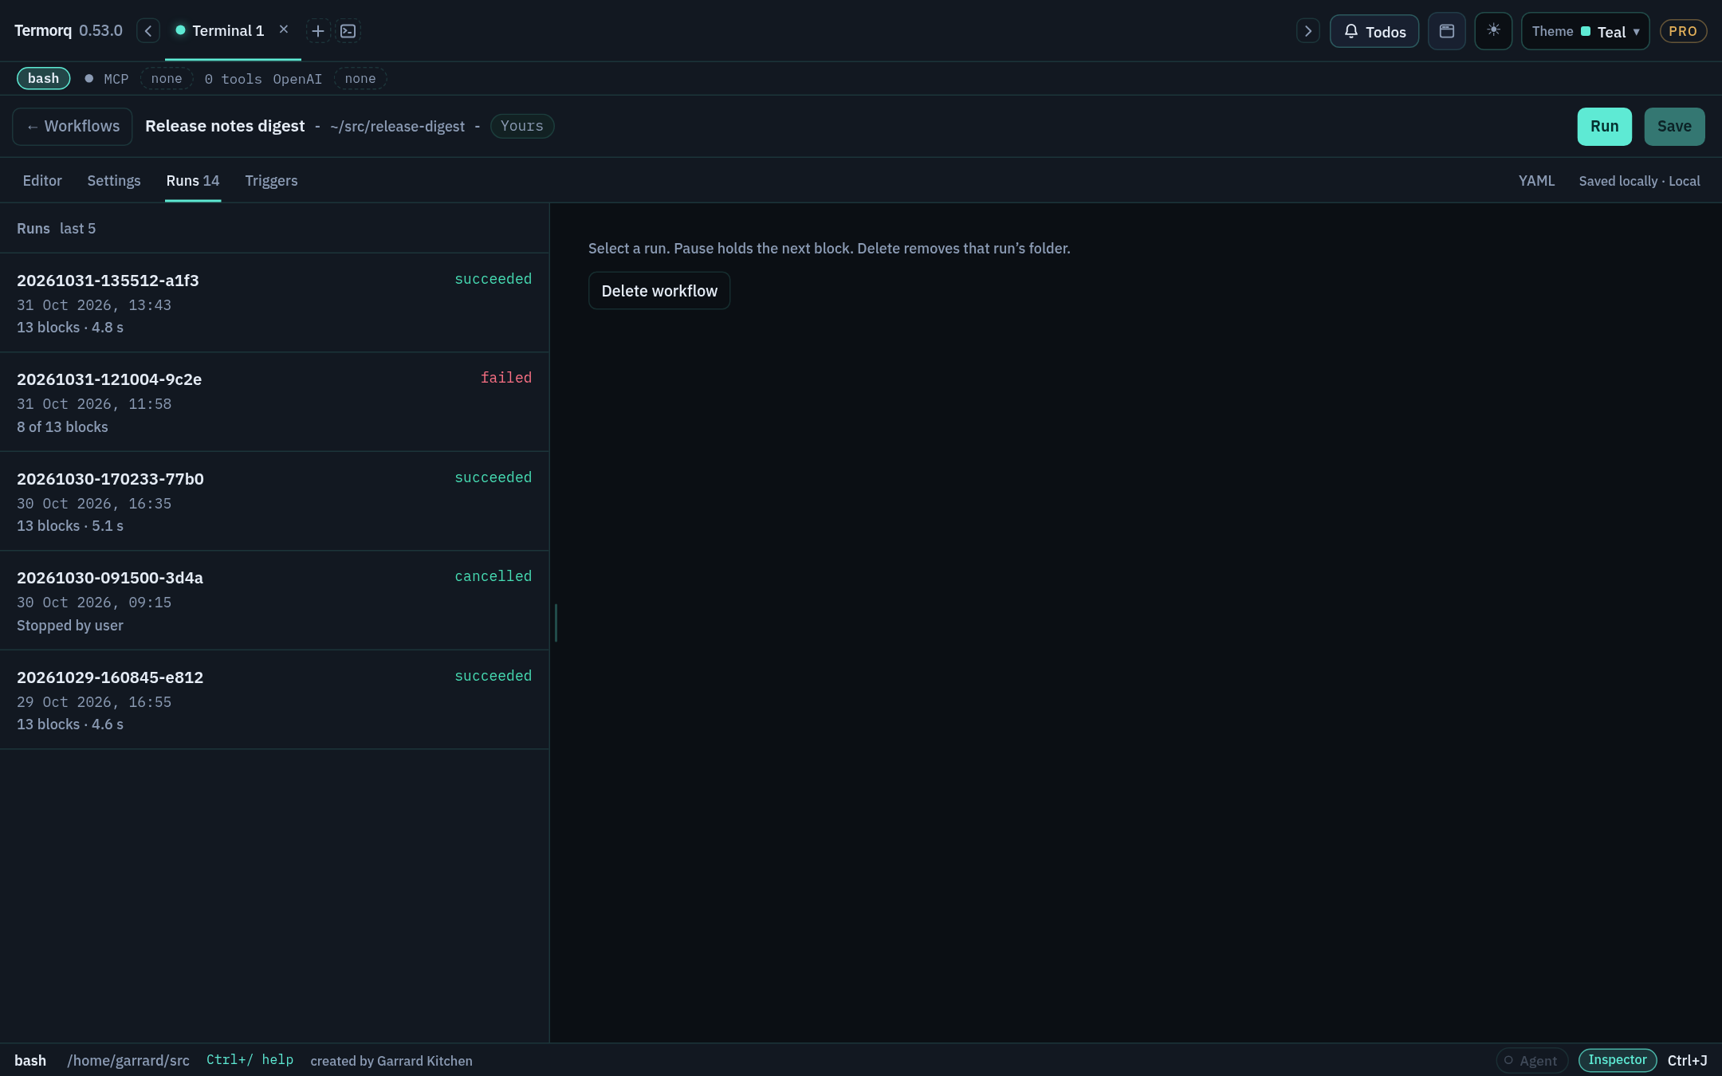
Task: Run the Release notes digest workflow
Action: pos(1604,126)
